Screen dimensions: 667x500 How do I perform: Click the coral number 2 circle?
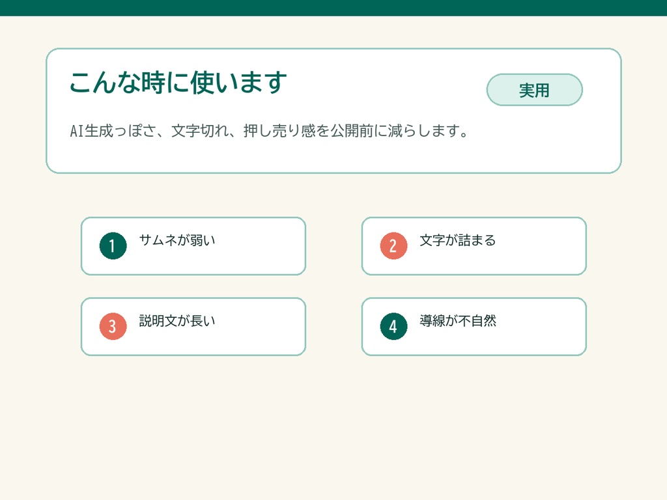[x=393, y=245]
